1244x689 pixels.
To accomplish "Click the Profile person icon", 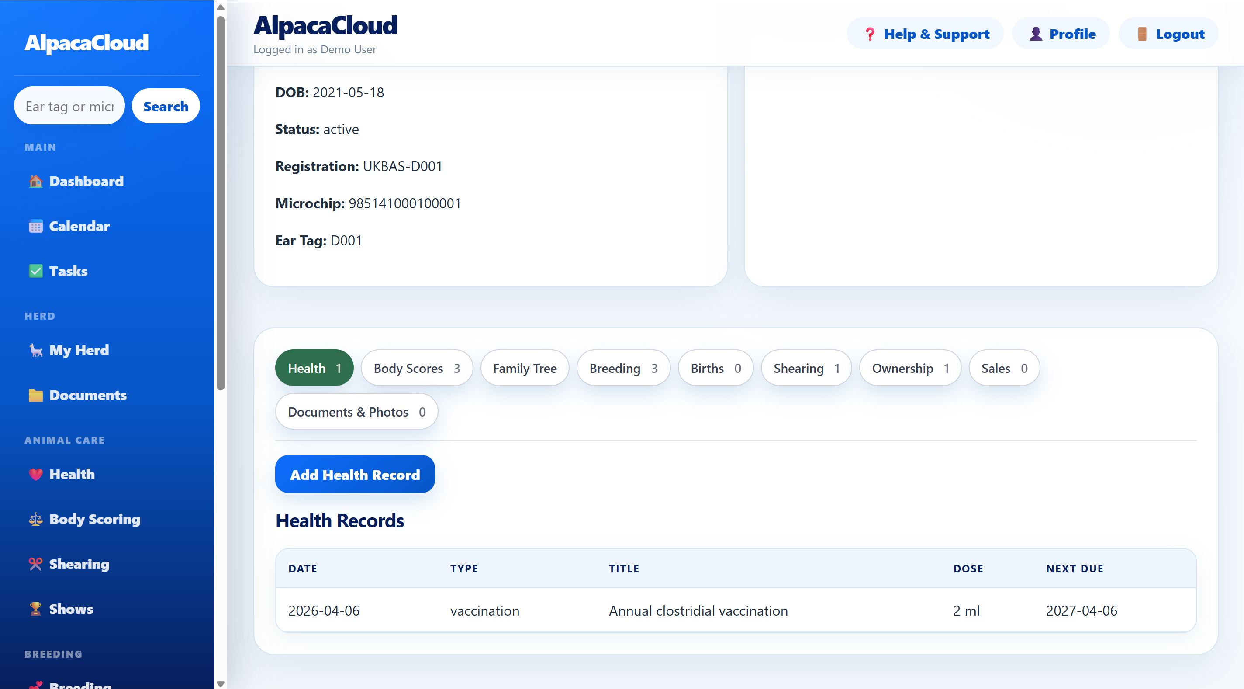I will pos(1035,34).
